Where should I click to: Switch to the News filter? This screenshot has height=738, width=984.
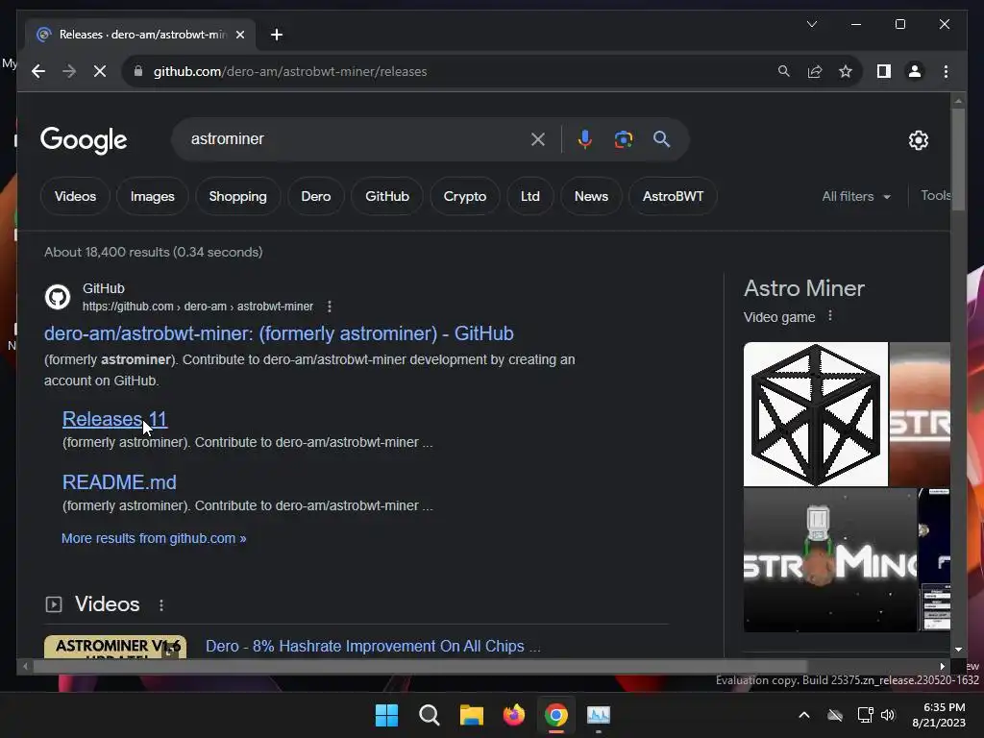pos(591,196)
